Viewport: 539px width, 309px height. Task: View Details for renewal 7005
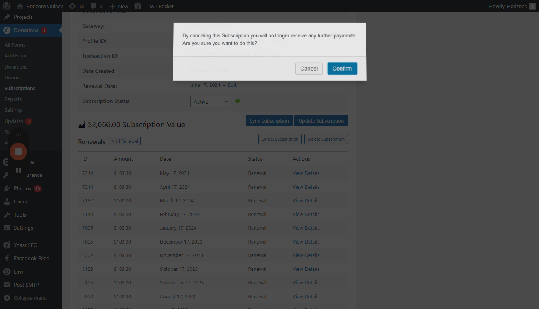[x=306, y=242]
